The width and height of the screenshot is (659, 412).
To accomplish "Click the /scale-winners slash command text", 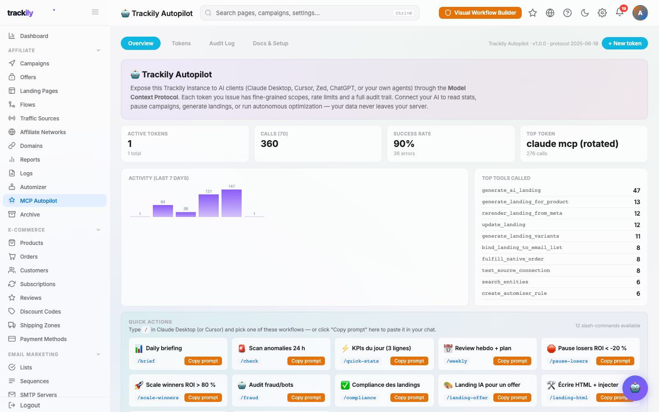I will click(x=158, y=398).
